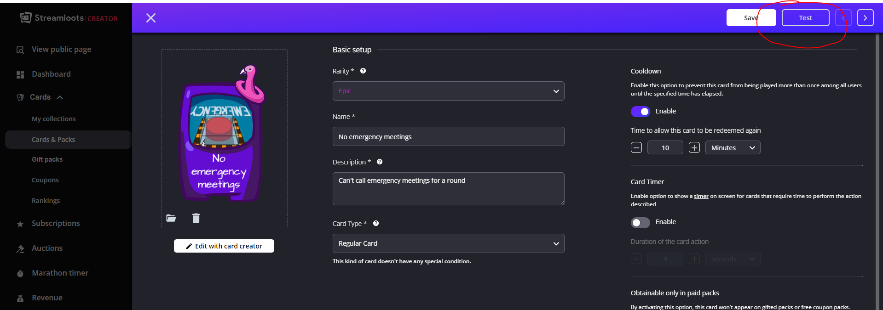
Task: Open the Minutes unit dropdown
Action: (x=733, y=147)
